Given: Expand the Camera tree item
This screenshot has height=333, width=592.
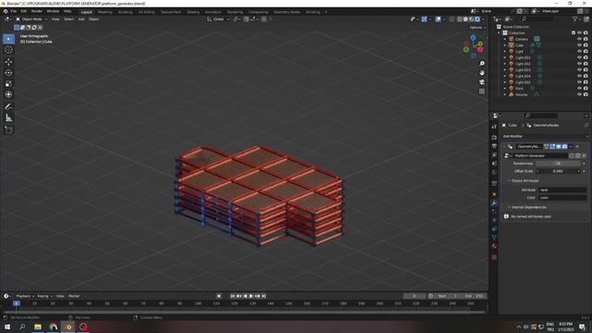Looking at the screenshot, I should (505, 39).
